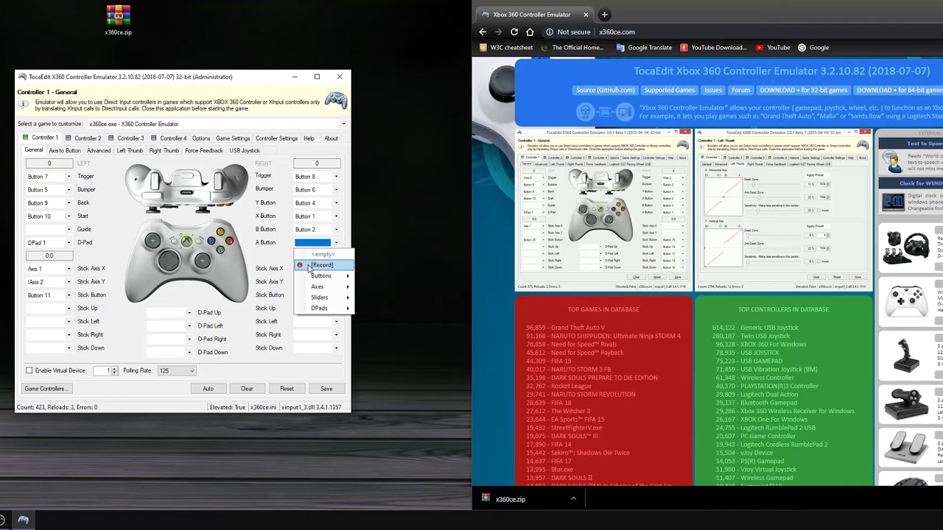Image resolution: width=943 pixels, height=530 pixels.
Task: Open D-Pad DPad 1 dropdown
Action: pos(69,243)
